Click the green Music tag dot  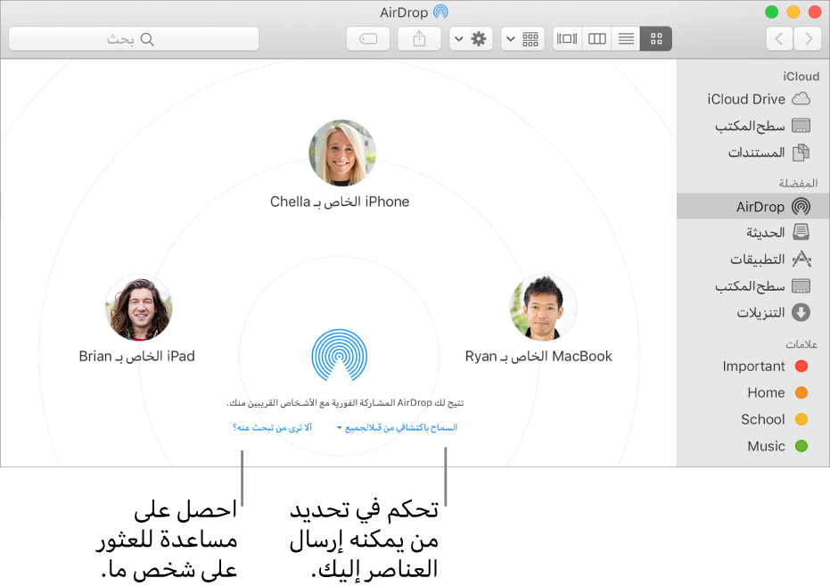coord(801,446)
